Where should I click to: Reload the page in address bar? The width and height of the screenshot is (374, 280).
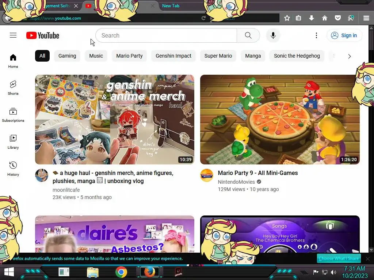click(203, 18)
